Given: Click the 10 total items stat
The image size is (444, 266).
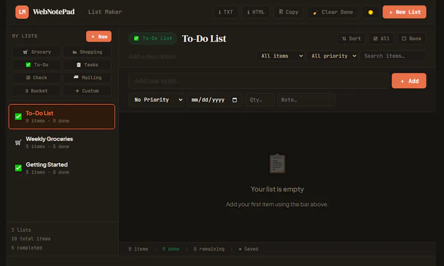Looking at the screenshot, I should (x=31, y=239).
